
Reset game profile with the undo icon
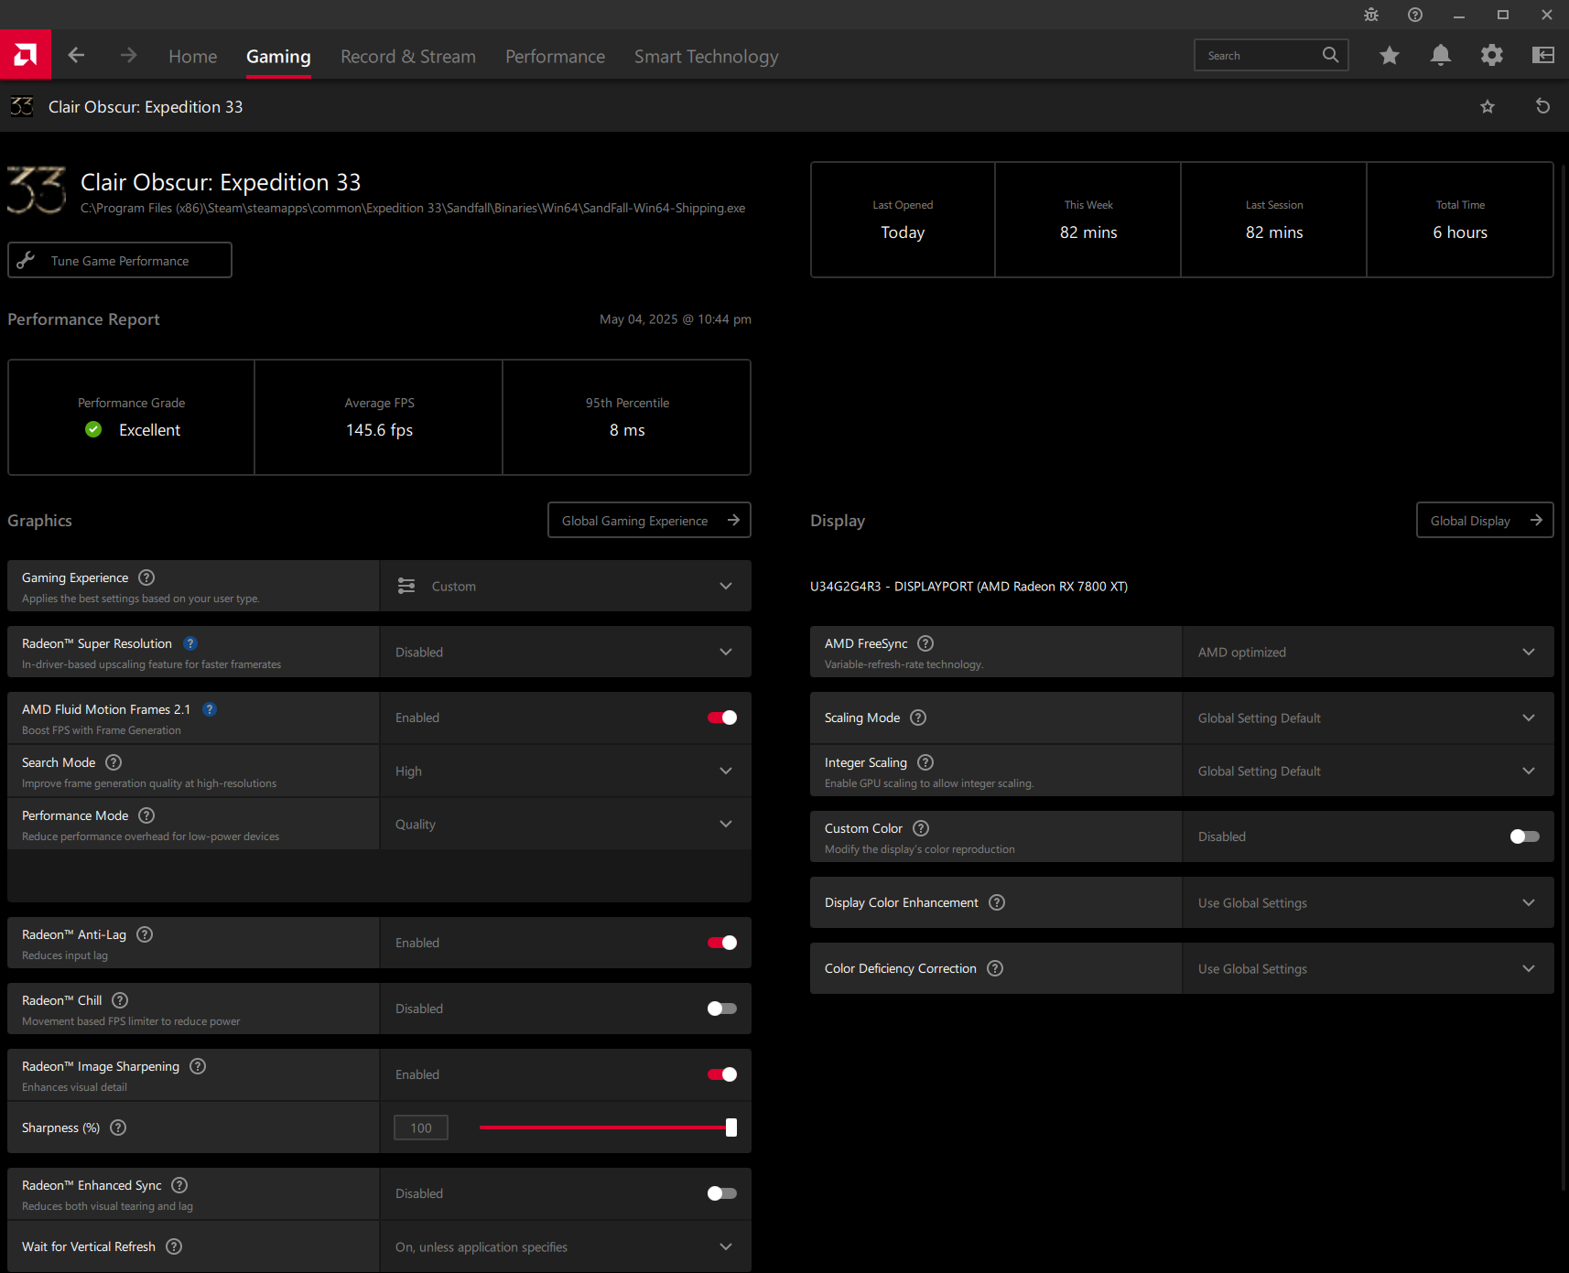tap(1542, 107)
